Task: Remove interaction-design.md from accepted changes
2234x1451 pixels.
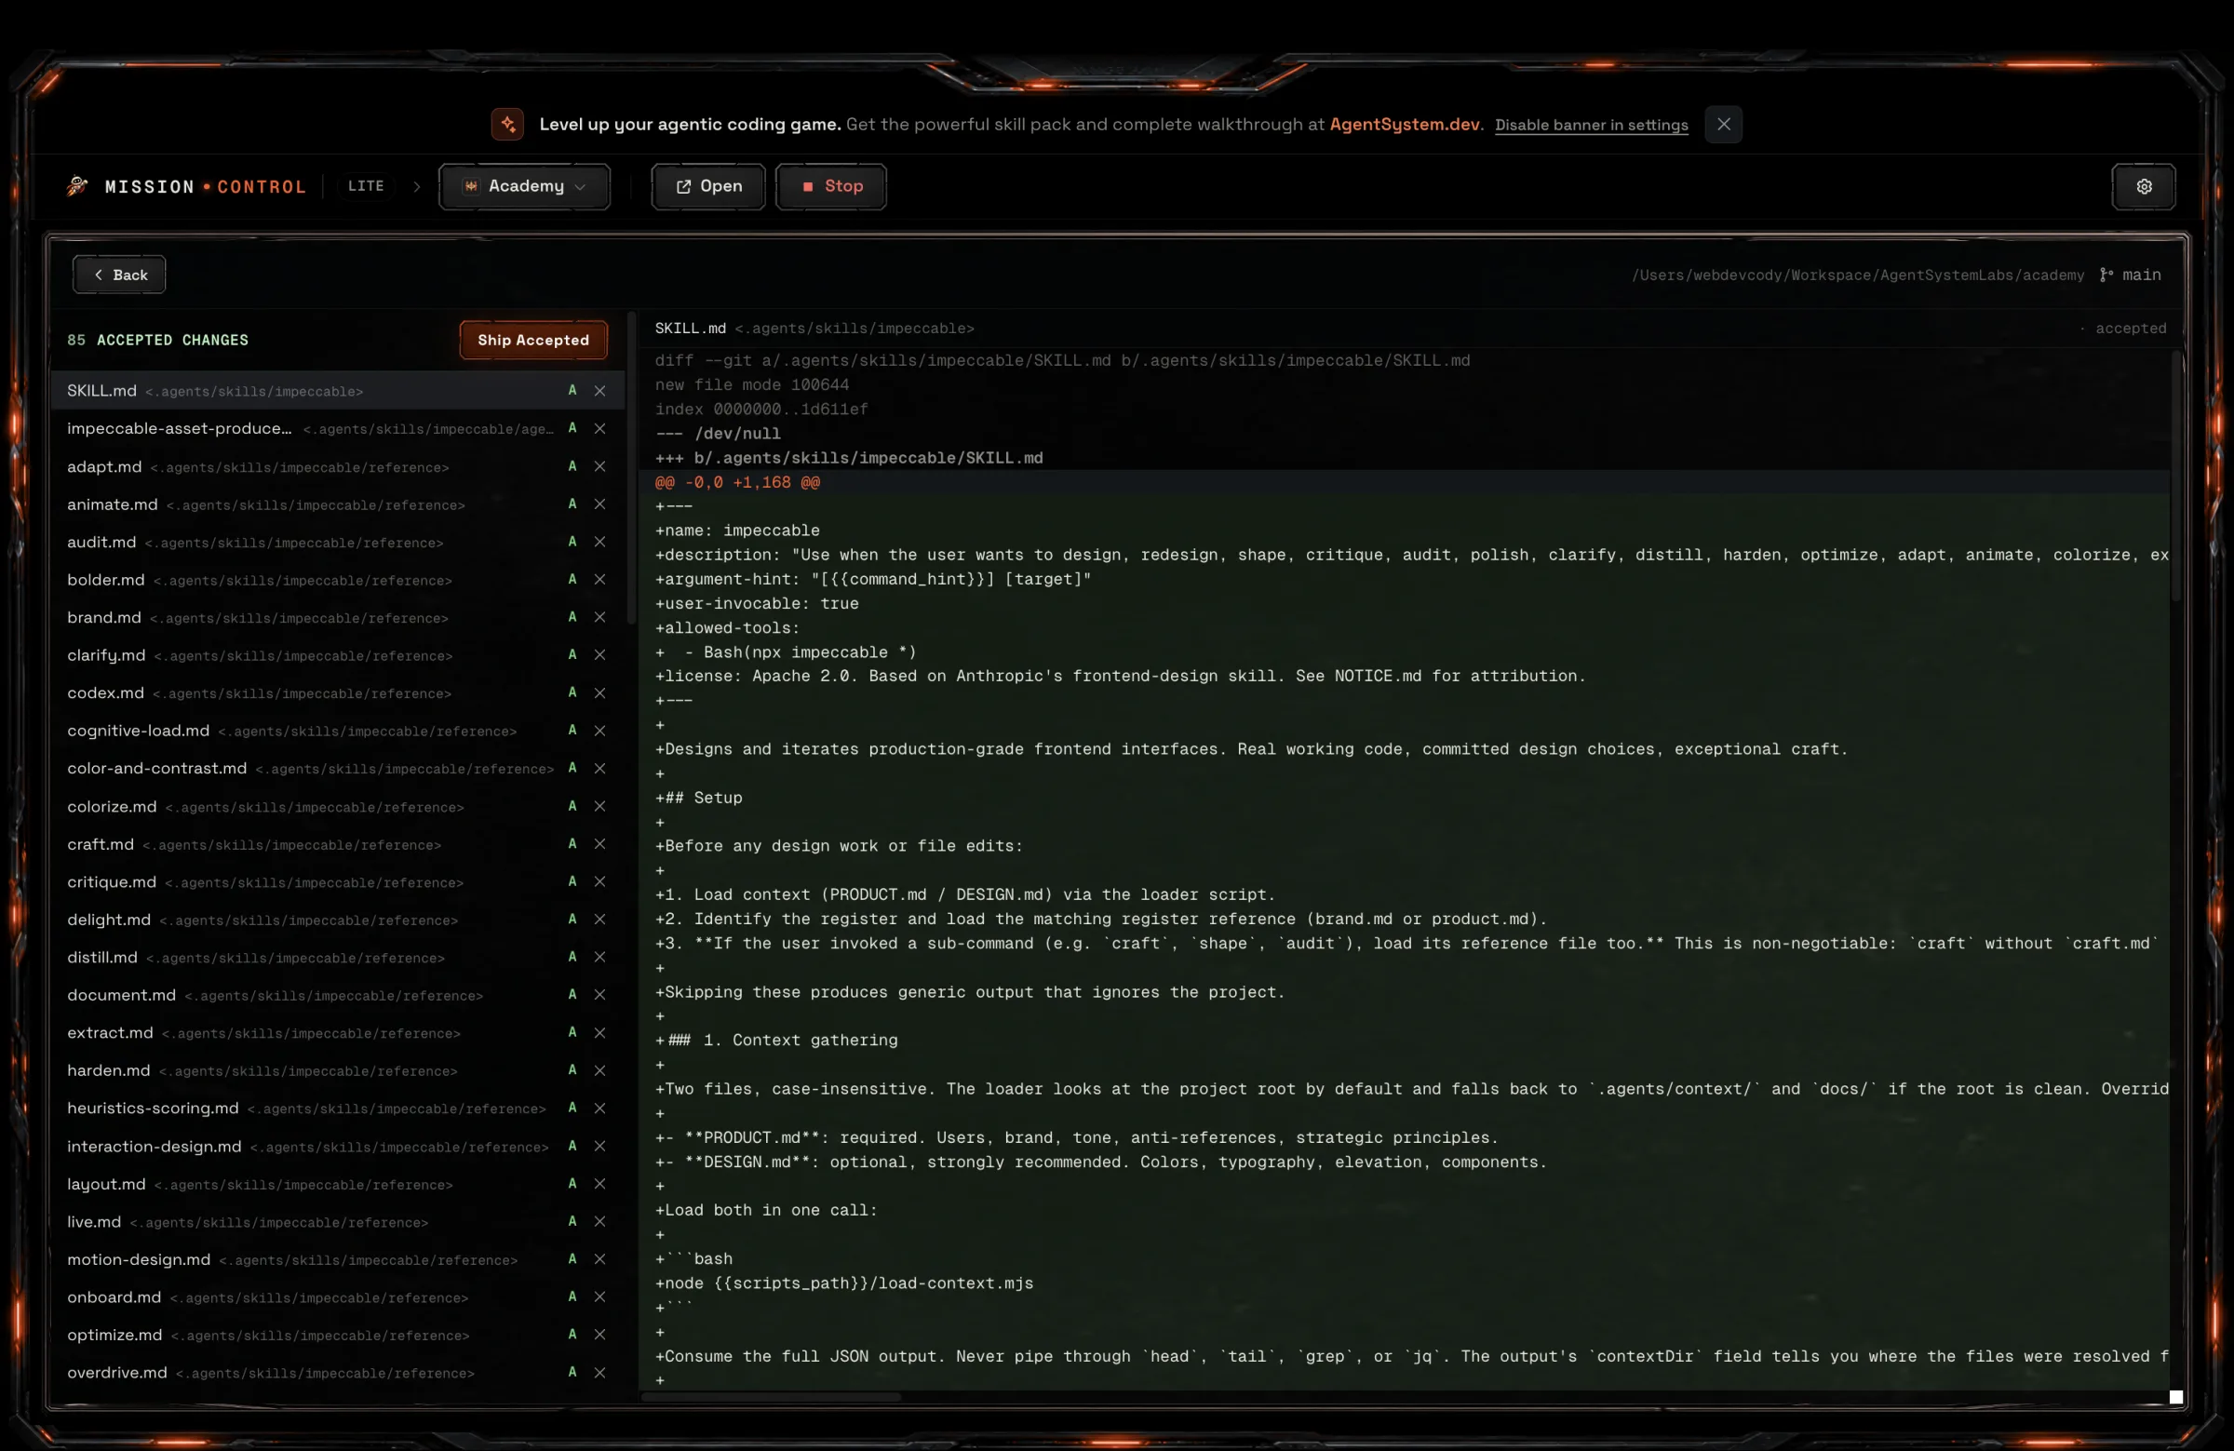Action: (x=599, y=1146)
